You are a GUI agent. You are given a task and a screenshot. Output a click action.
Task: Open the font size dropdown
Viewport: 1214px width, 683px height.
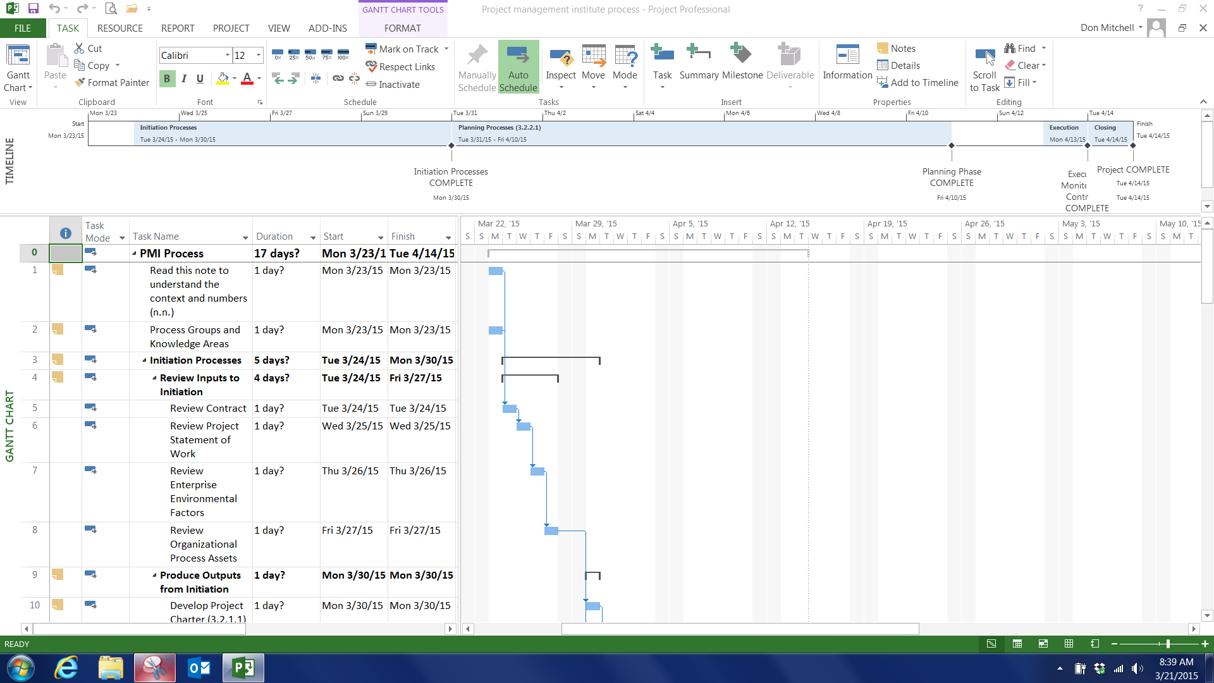point(258,56)
